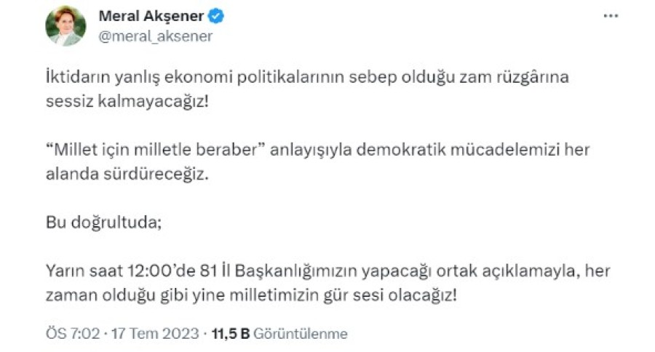Open the tweet's three-dot more options menu
655x352 pixels.
[610, 16]
